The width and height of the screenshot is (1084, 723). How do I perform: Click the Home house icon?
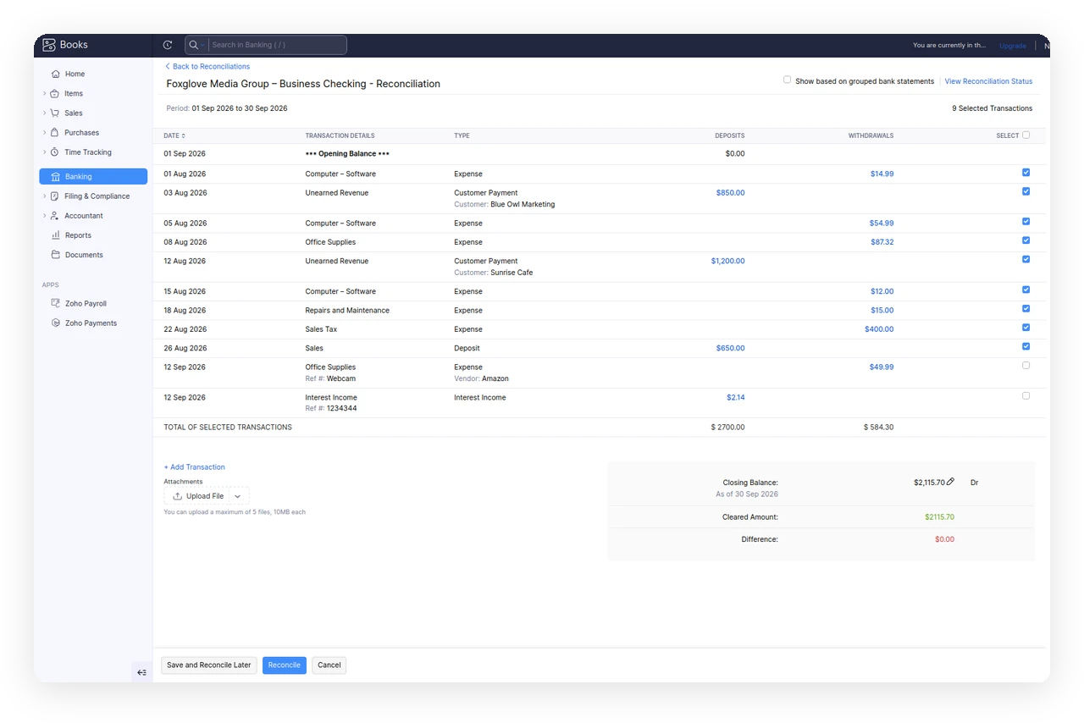tap(55, 74)
